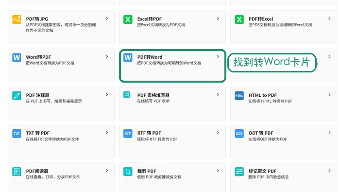
Task: Click the chevron arrow on 标记密文 PDF card
Action: 329,171
